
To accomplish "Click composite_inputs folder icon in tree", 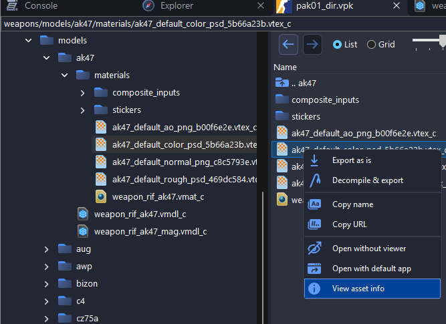I will (101, 92).
